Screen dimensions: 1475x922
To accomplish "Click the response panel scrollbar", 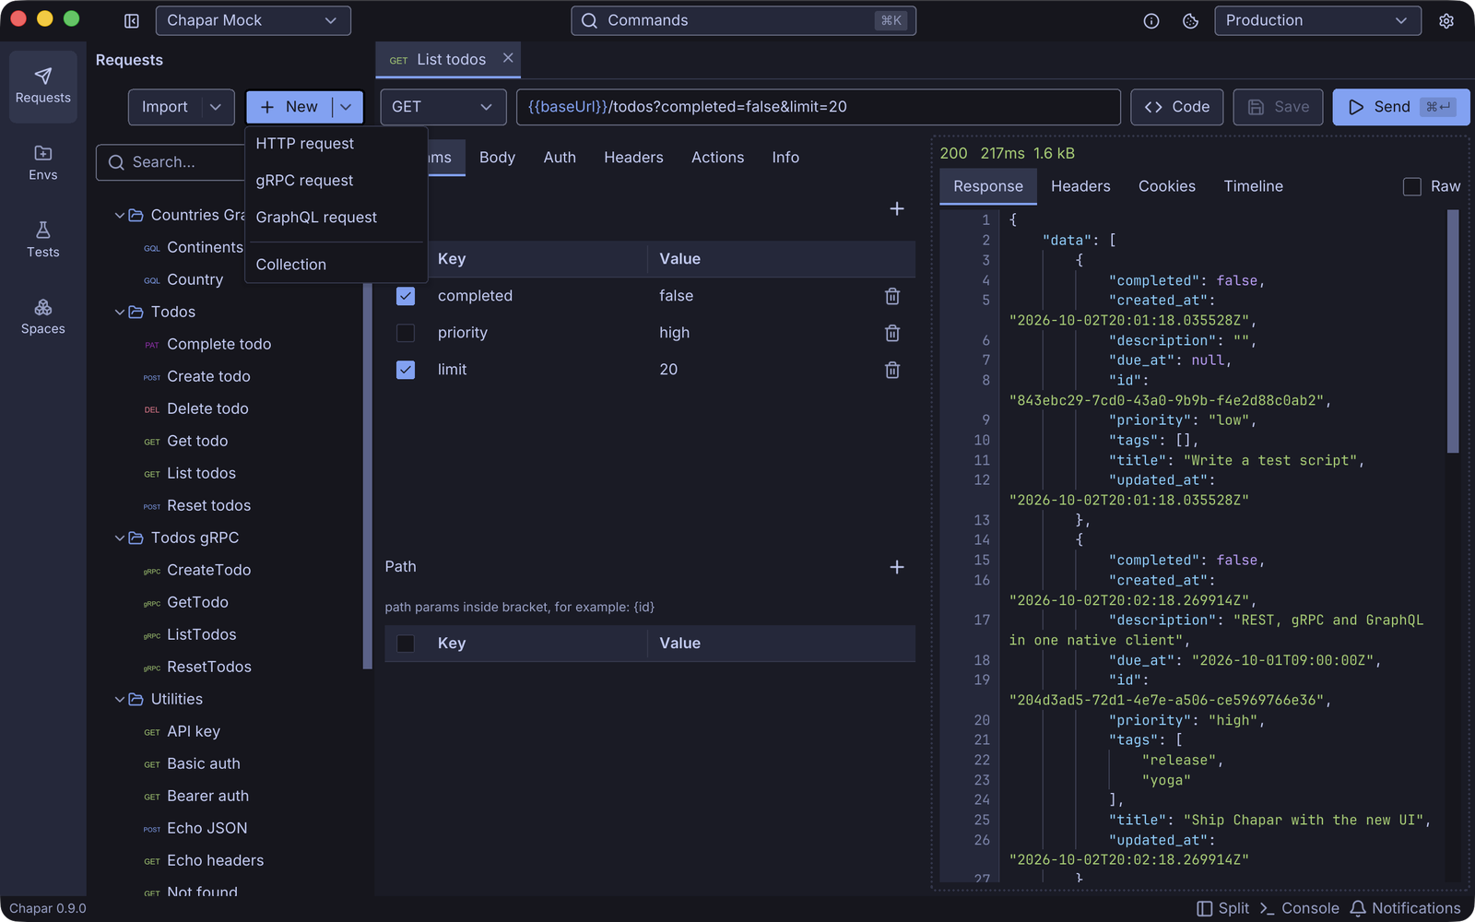I will 1453,332.
